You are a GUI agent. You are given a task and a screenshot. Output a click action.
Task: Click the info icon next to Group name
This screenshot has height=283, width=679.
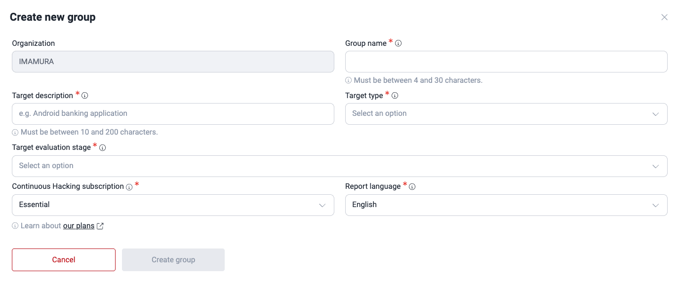click(x=399, y=43)
